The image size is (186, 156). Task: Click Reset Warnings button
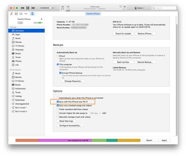(x=66, y=121)
